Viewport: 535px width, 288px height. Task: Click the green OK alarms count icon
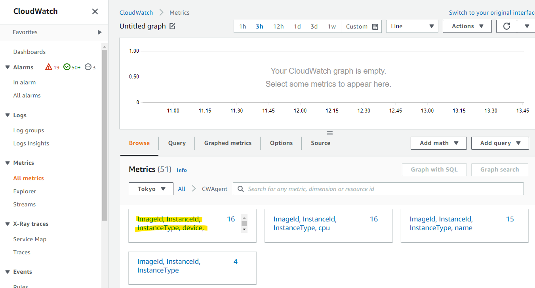(x=67, y=67)
